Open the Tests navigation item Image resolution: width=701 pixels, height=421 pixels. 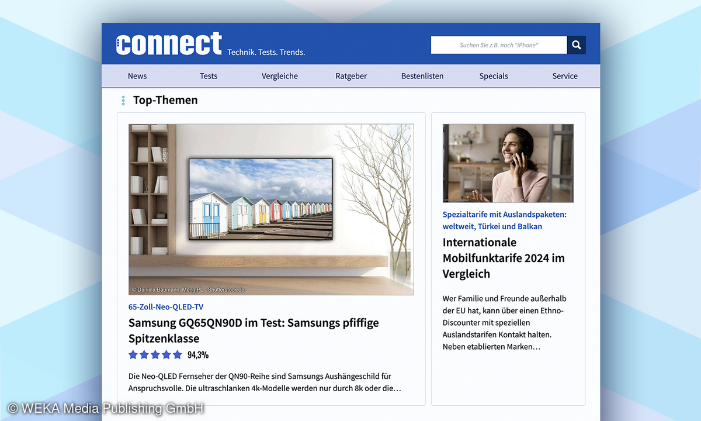tap(209, 76)
